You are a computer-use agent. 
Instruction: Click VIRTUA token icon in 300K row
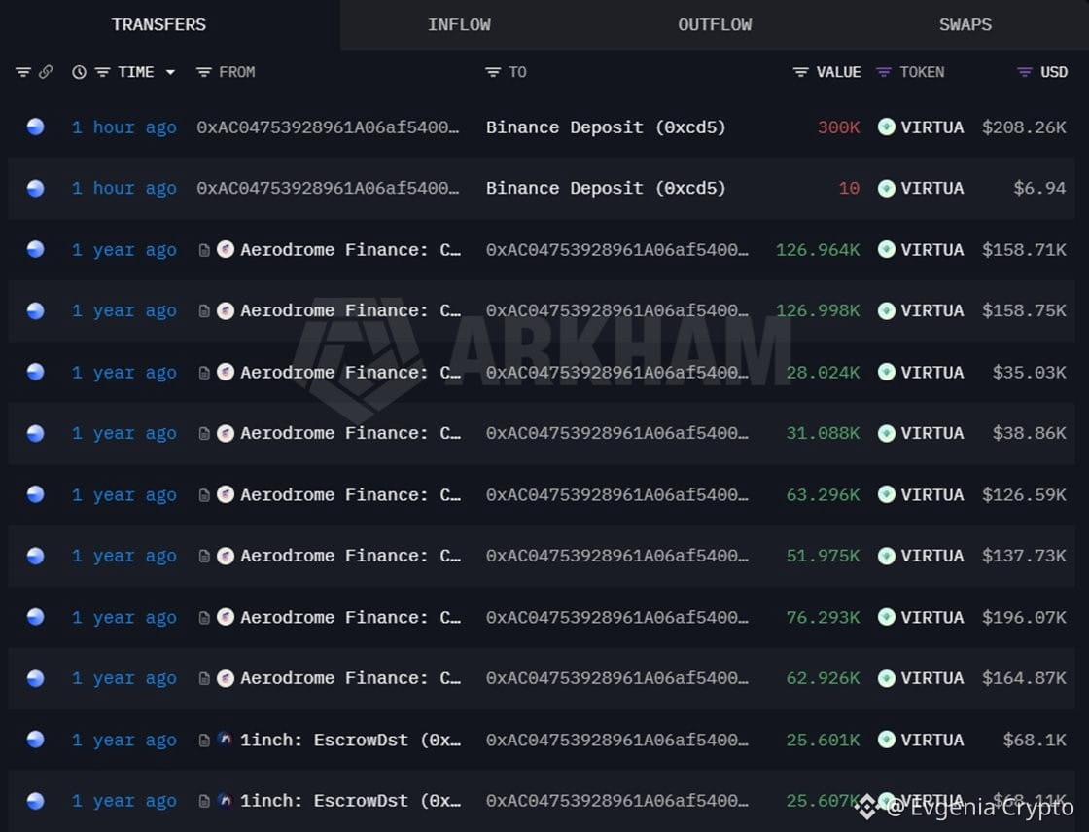tap(886, 127)
